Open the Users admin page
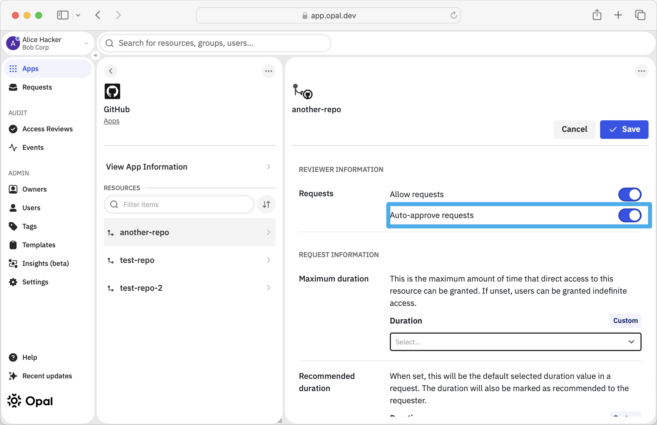 click(x=48, y=208)
